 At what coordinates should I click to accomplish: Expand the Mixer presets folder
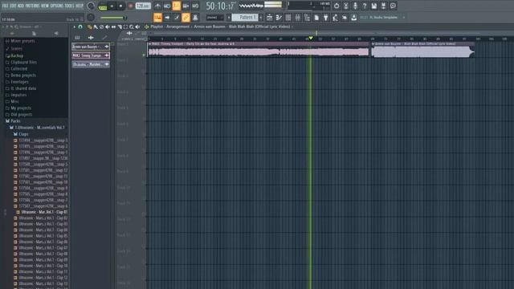[20, 41]
